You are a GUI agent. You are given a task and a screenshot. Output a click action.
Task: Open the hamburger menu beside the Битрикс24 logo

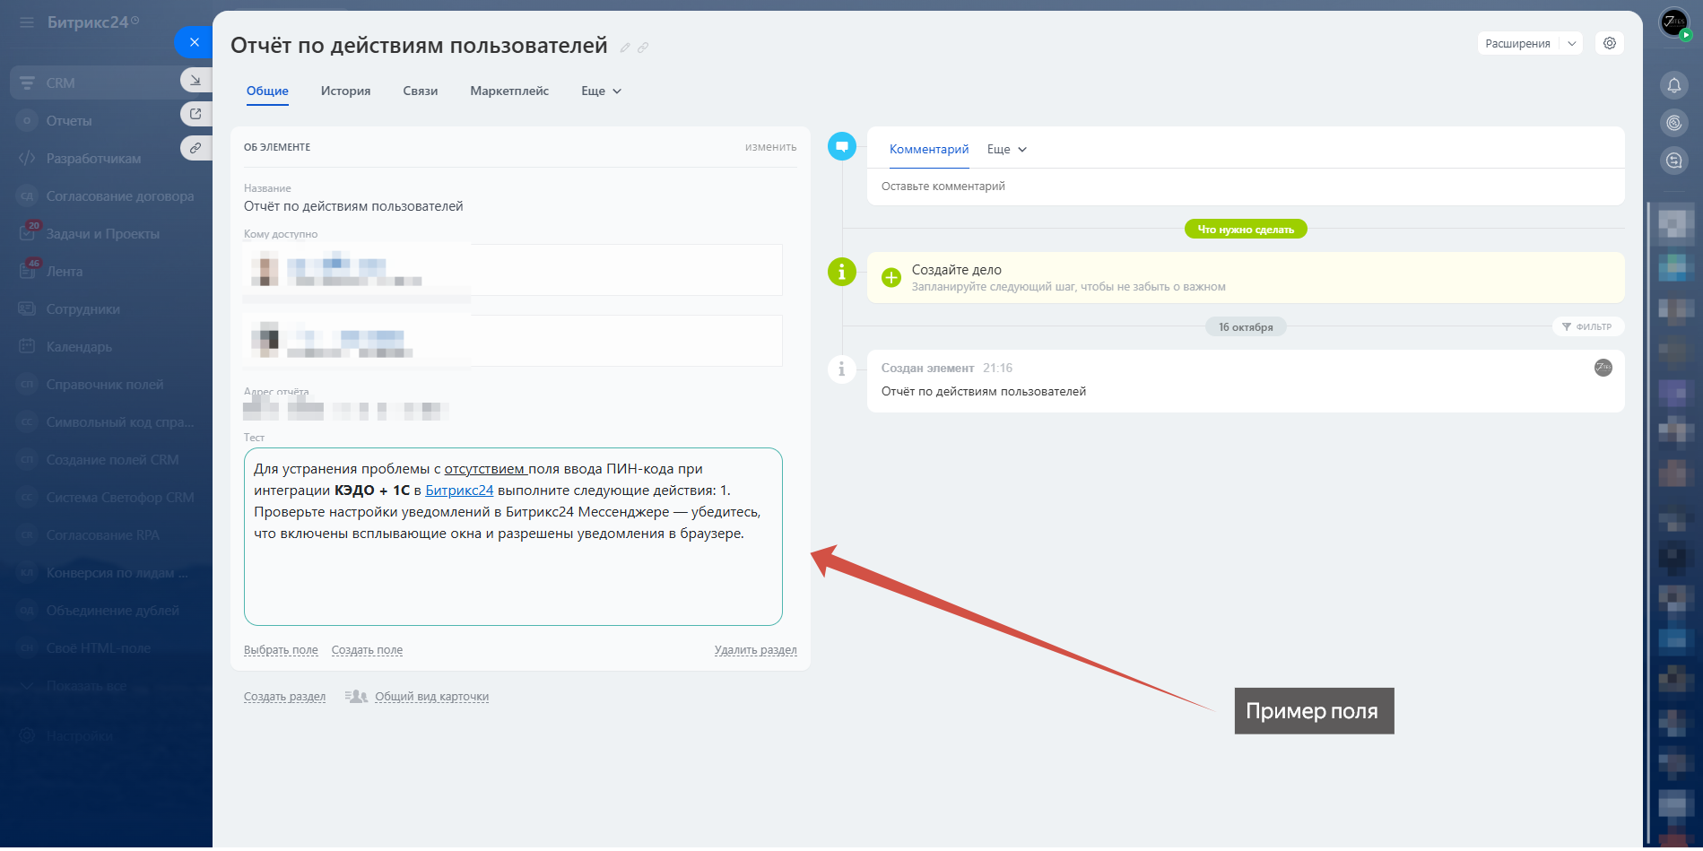27,22
